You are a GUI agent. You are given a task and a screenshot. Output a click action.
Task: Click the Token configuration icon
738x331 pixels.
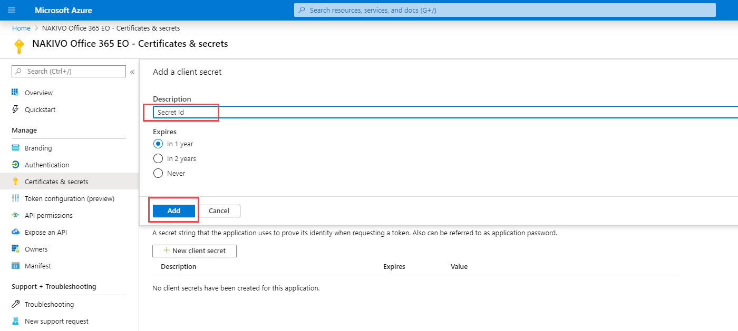[15, 198]
